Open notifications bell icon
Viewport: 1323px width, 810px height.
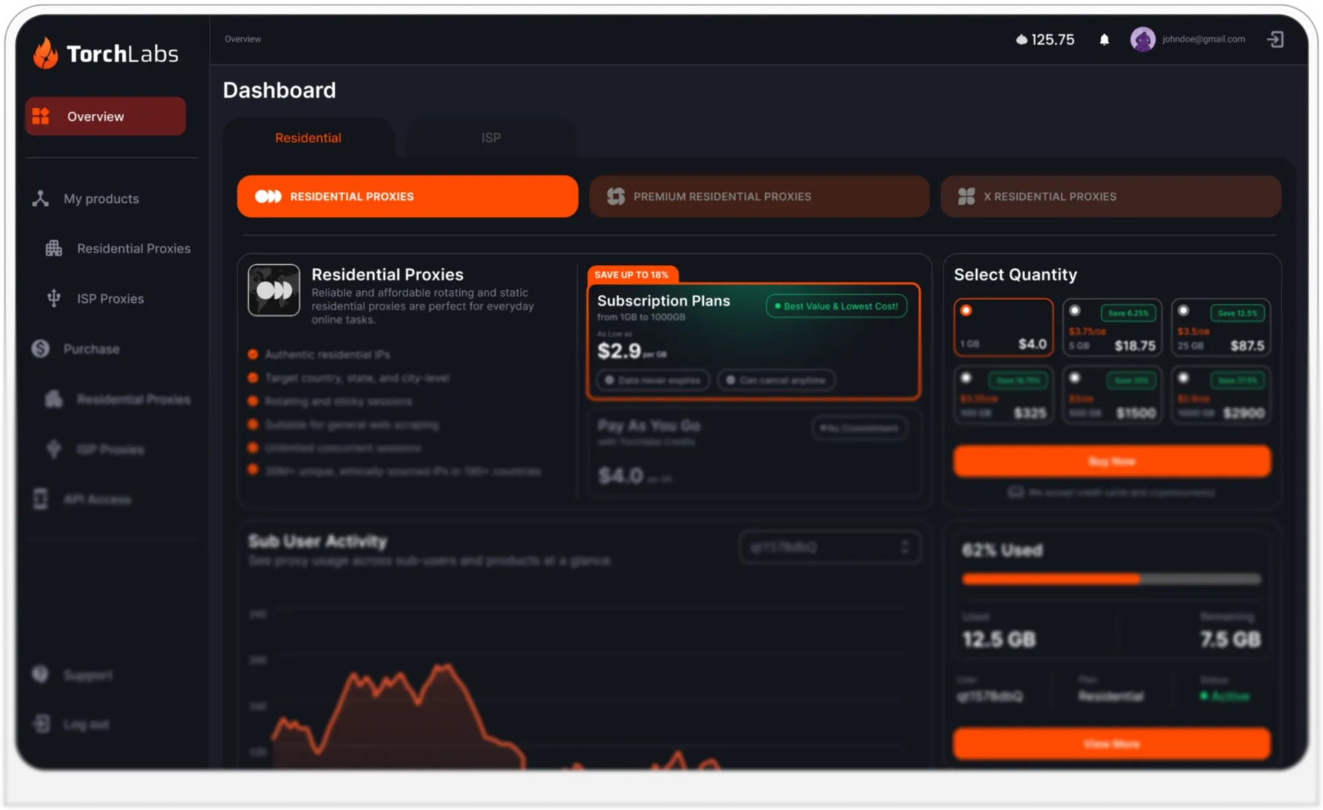(x=1104, y=39)
